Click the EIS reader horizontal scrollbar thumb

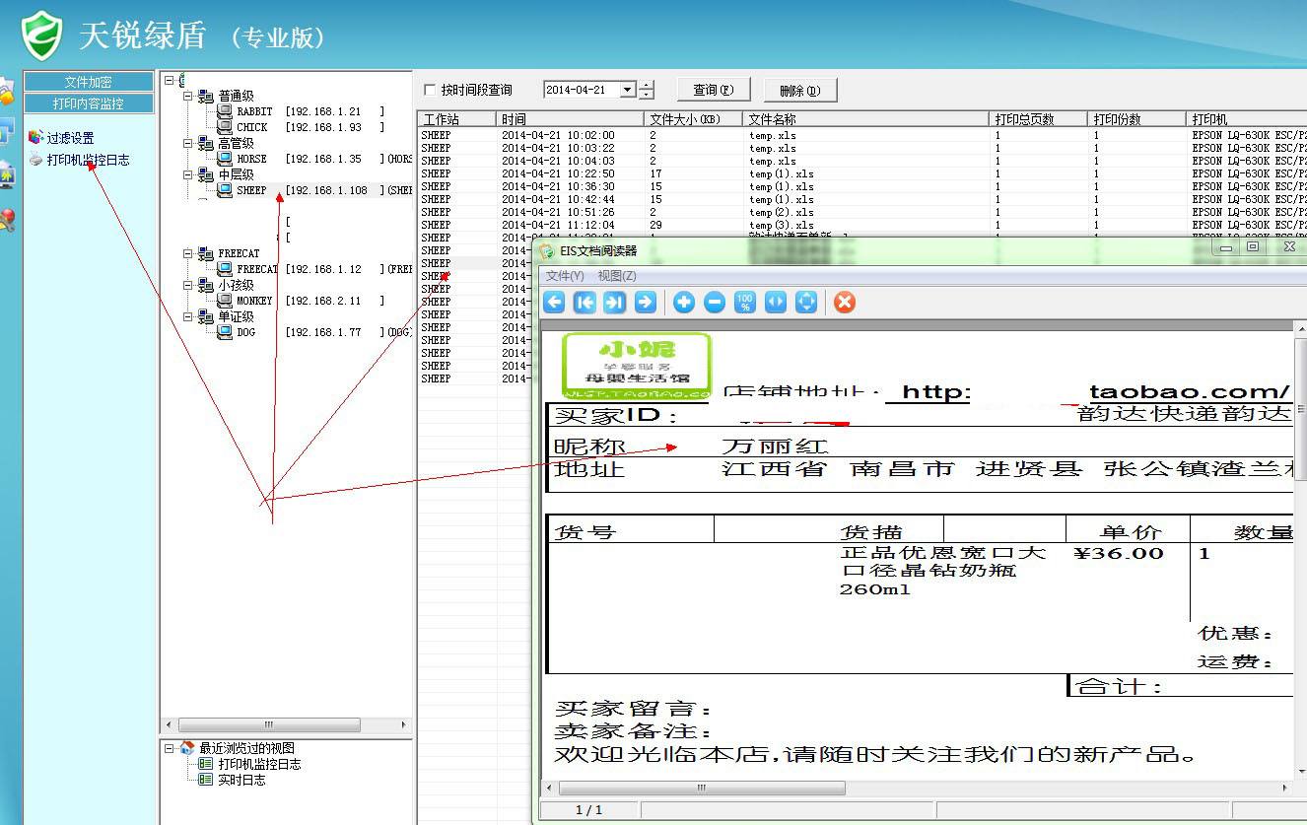(702, 788)
